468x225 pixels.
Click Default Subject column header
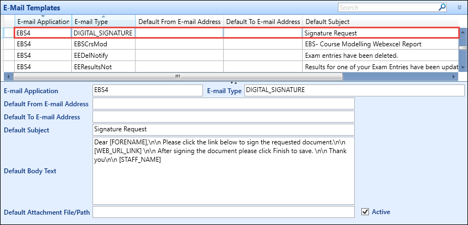[x=380, y=21]
